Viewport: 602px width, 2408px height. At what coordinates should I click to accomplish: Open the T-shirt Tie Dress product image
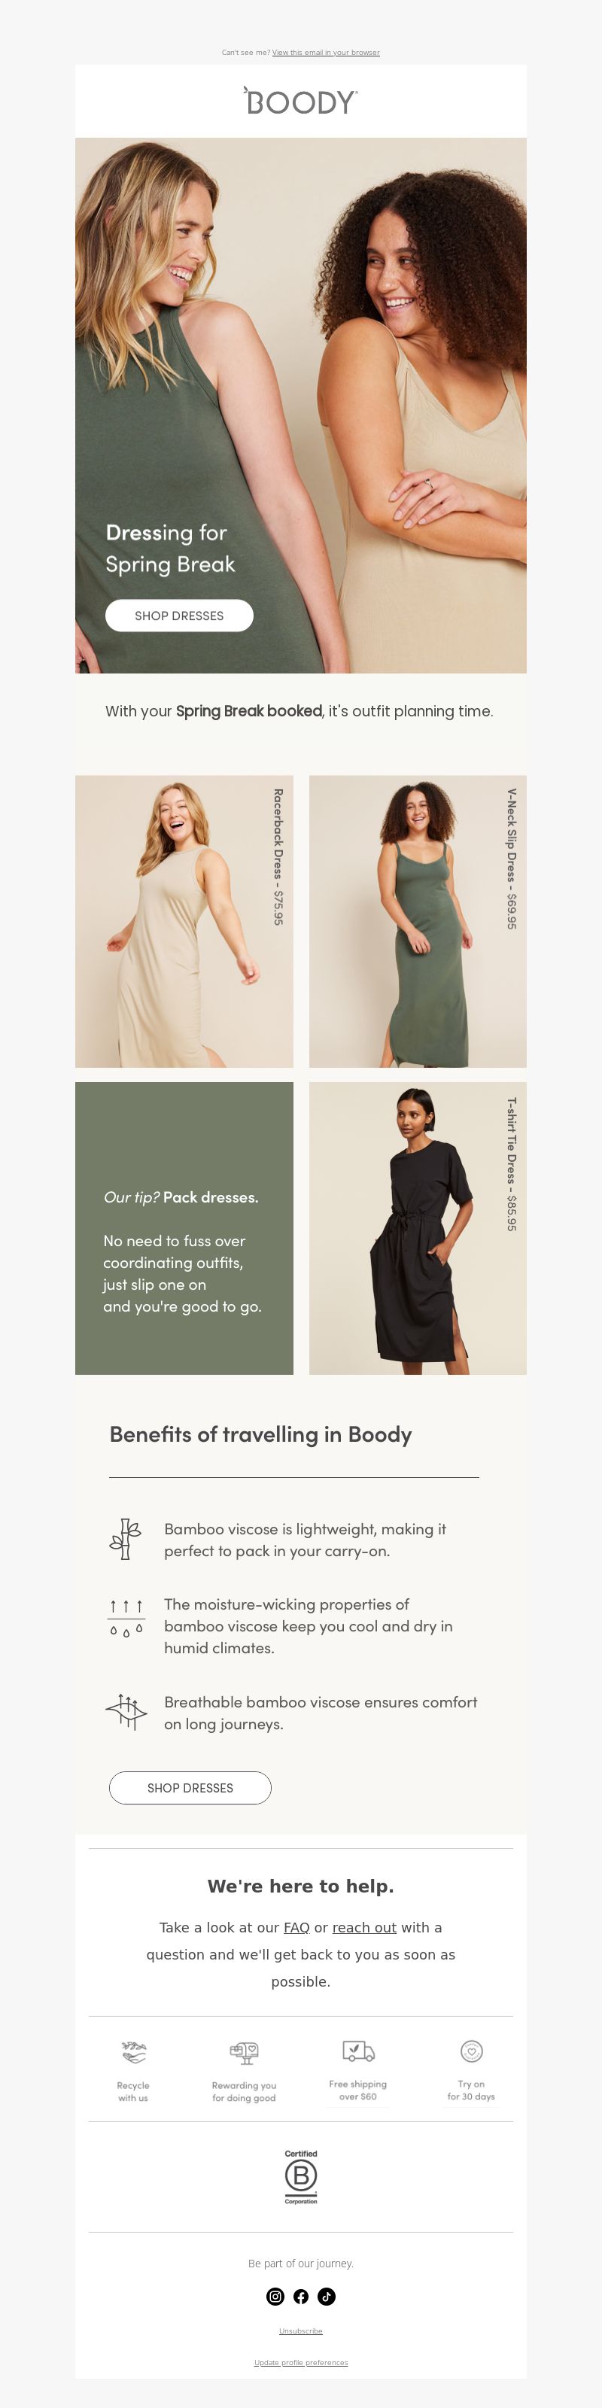418,1227
